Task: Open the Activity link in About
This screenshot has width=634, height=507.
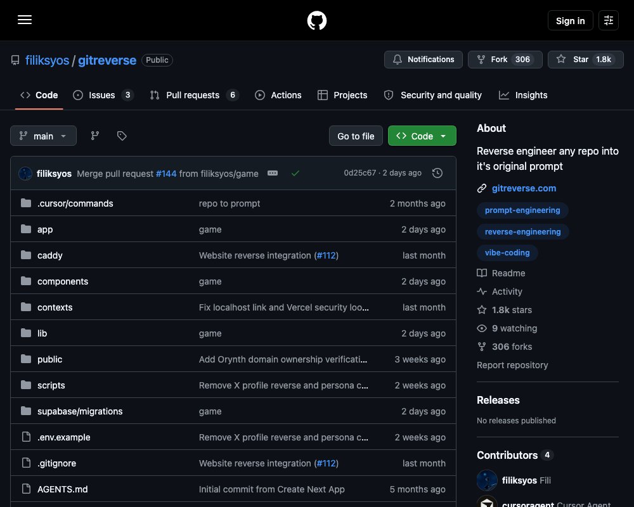Action: pos(500,292)
